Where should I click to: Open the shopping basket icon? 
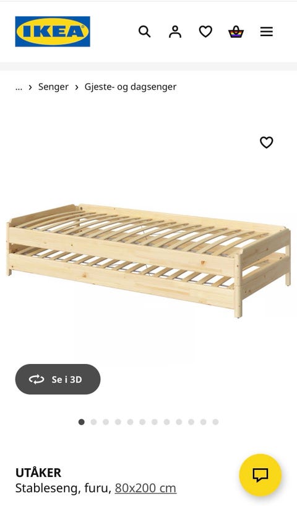coord(236,32)
